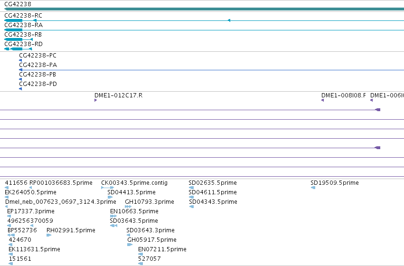Viewport: 404px width, 266px height.
Task: Select the SD19509.5prime EST arrow
Action: [313, 188]
